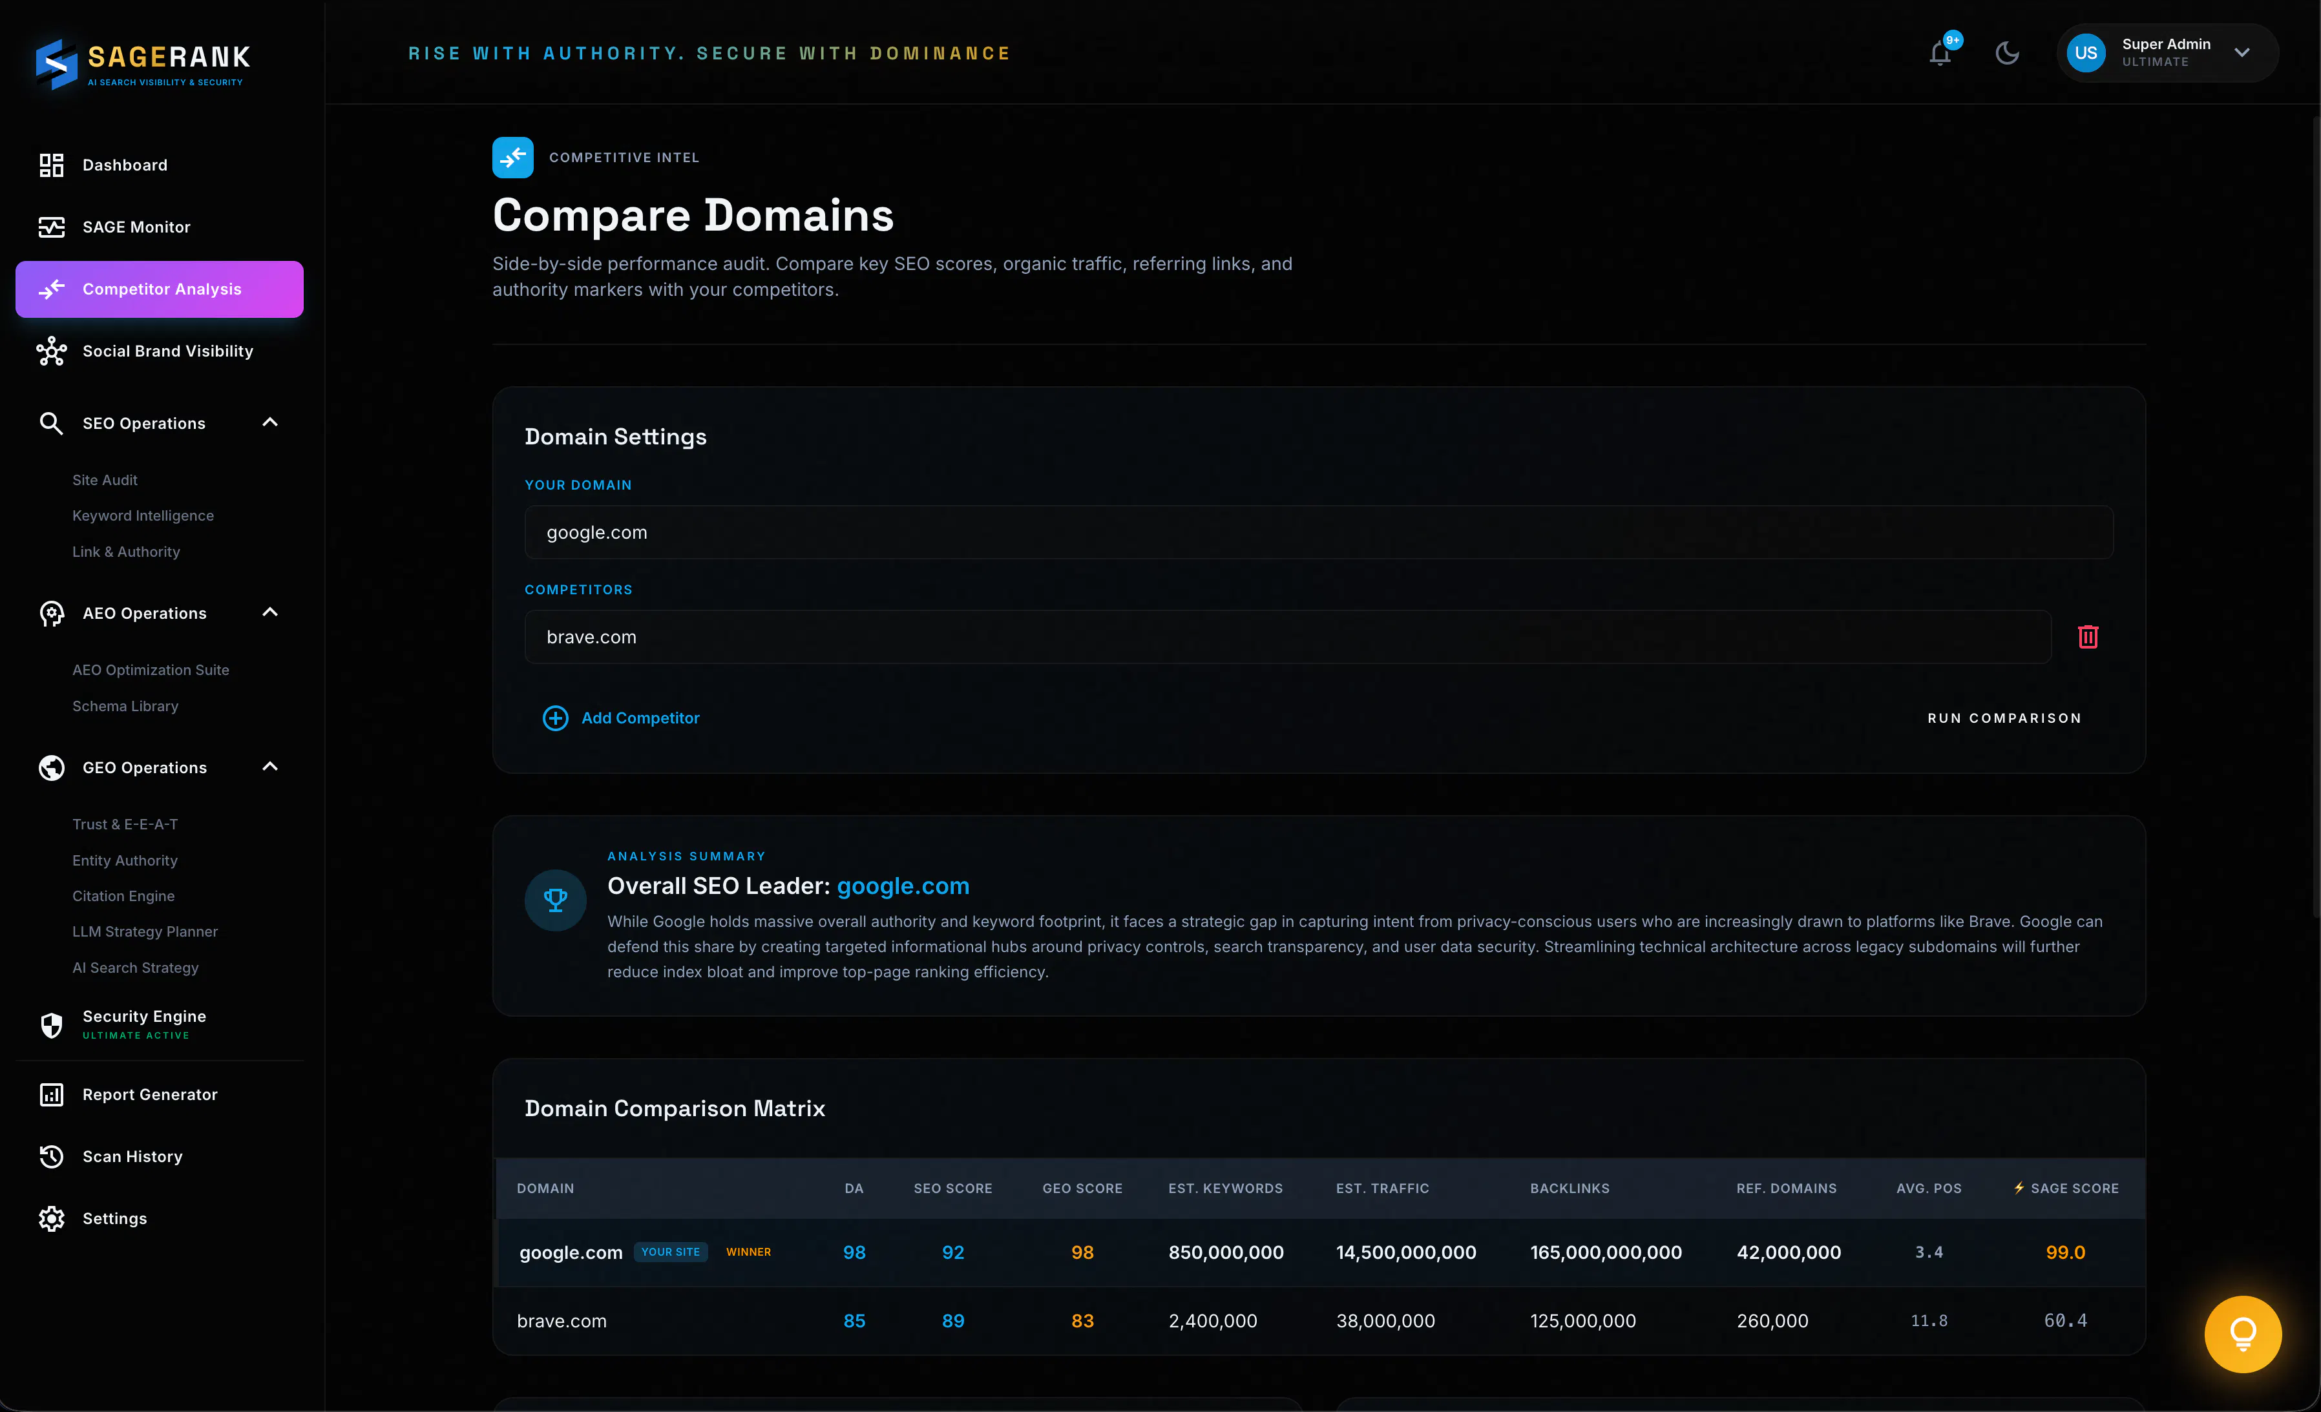Image resolution: width=2321 pixels, height=1412 pixels.
Task: Collapse the AEO Operations section
Action: click(x=270, y=613)
